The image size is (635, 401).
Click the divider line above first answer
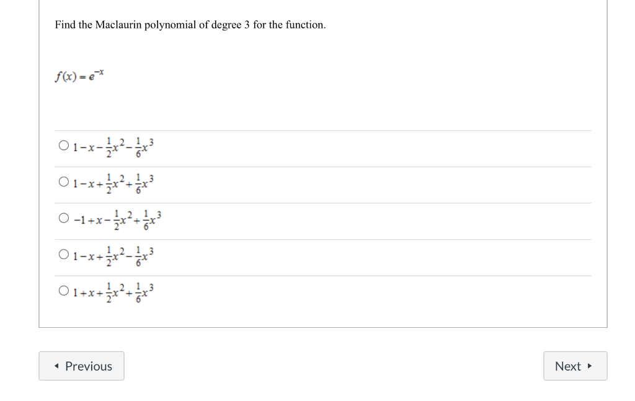pos(322,130)
